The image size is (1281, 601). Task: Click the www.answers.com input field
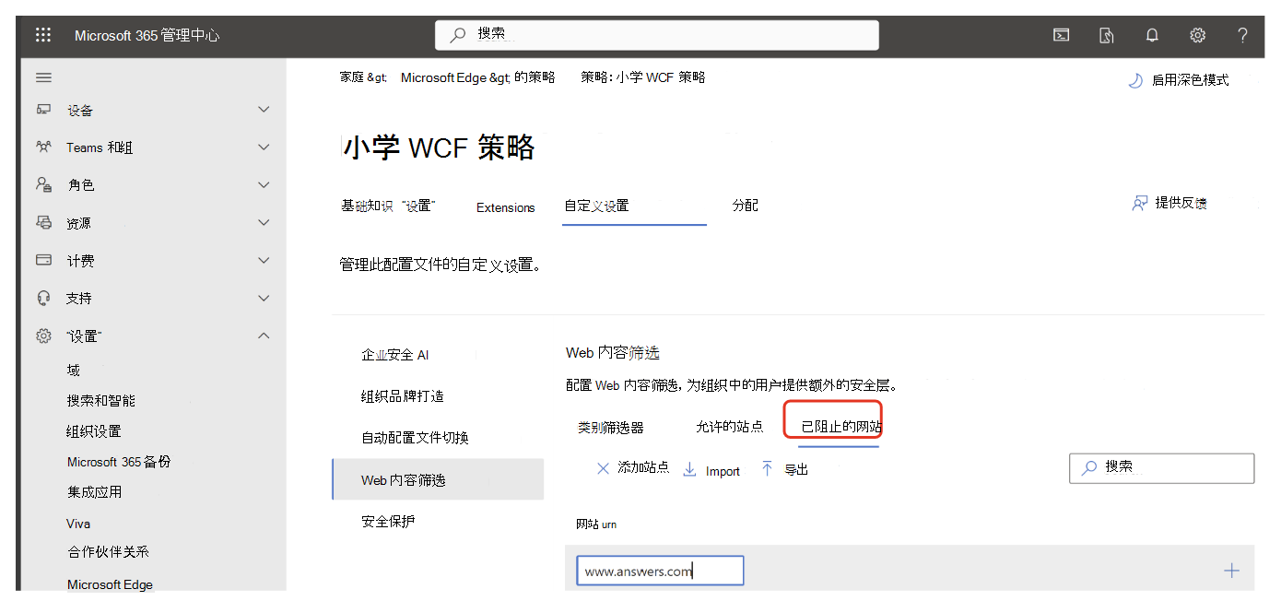[x=660, y=570]
